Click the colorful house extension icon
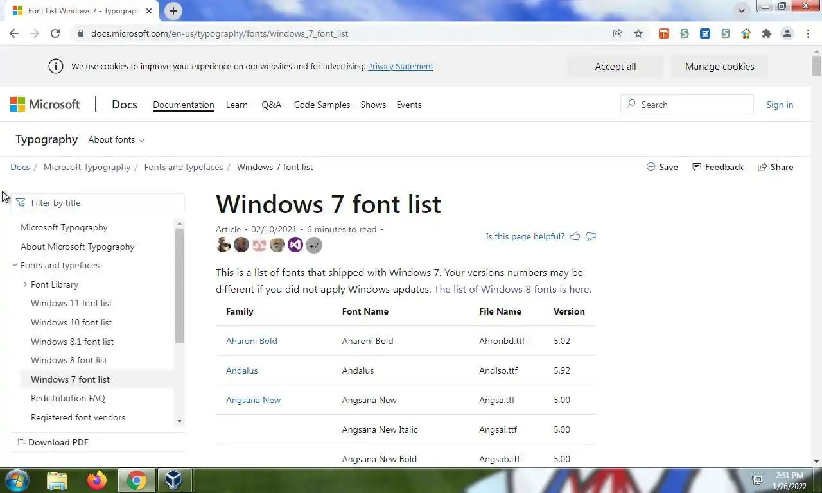 tap(746, 33)
